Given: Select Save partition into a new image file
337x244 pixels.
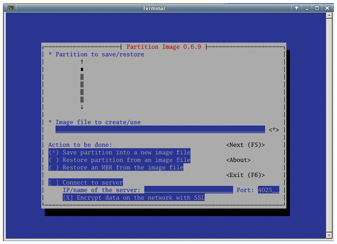Looking at the screenshot, I should click(x=119, y=153).
